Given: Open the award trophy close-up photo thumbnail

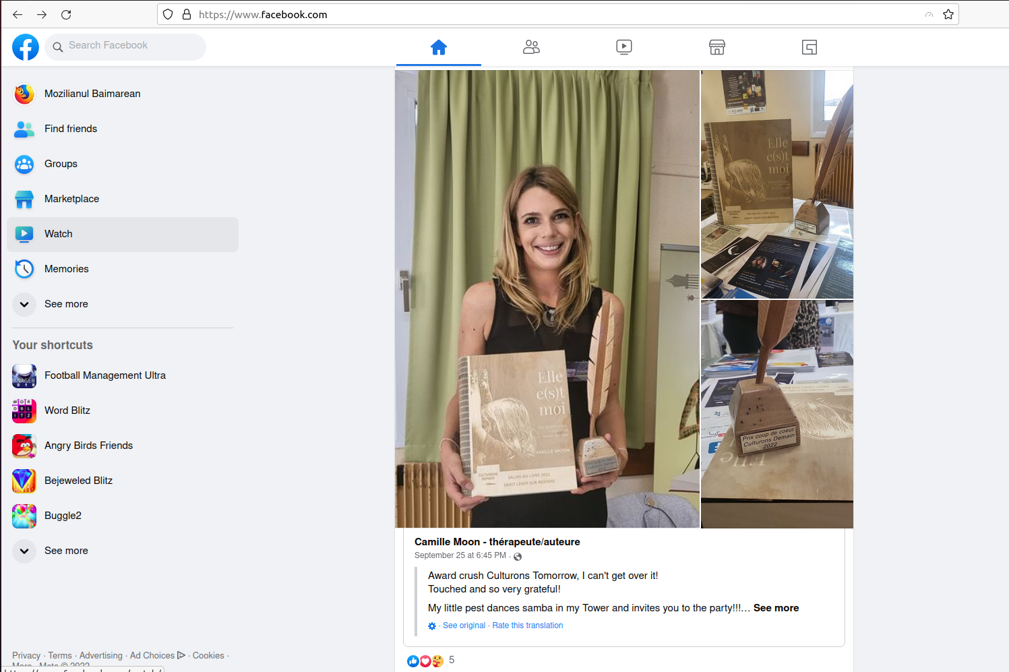Looking at the screenshot, I should coord(777,414).
